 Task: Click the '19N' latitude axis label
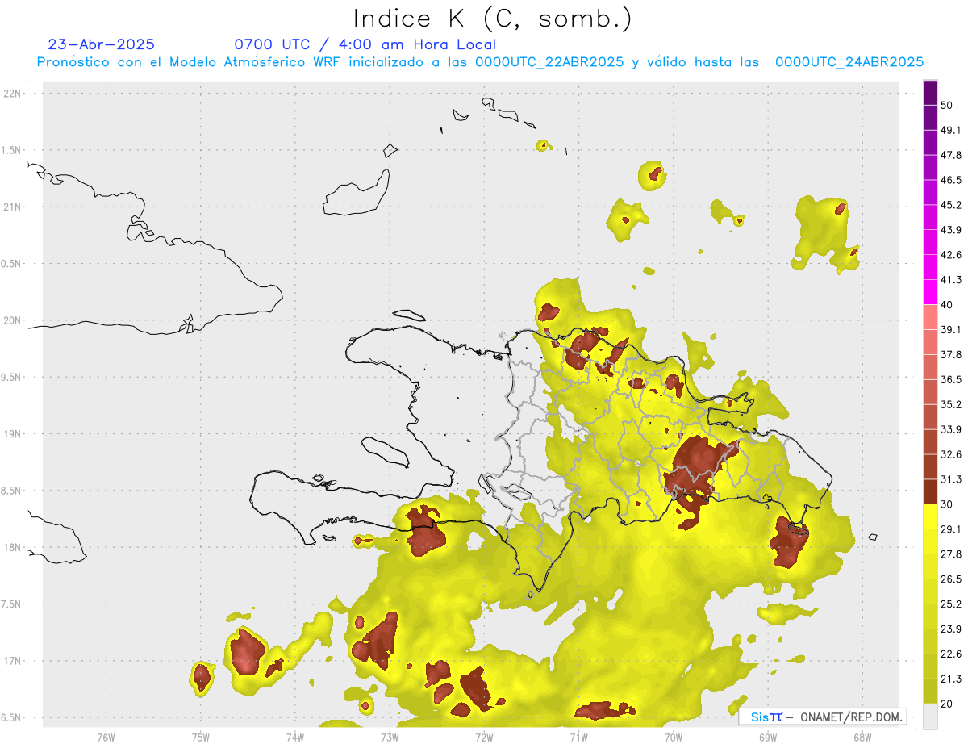pos(13,434)
